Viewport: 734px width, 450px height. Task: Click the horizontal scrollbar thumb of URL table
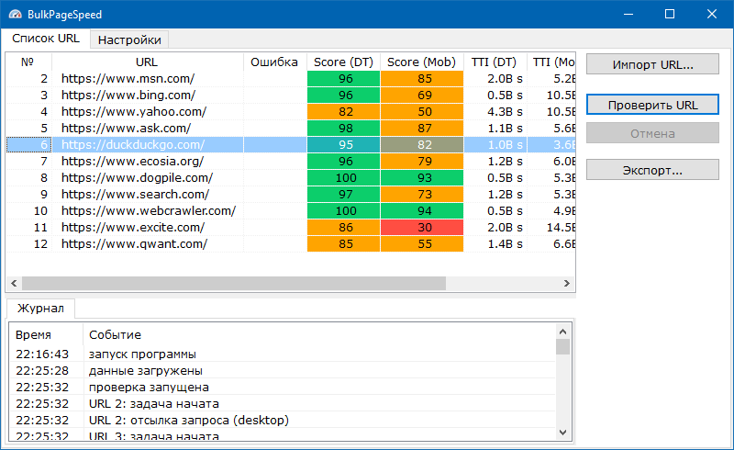[234, 283]
